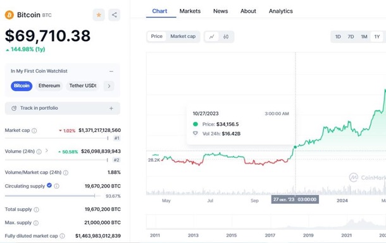Click the bottom historical range slider near 2017
This screenshot has height=243, width=386.
pos(270,222)
